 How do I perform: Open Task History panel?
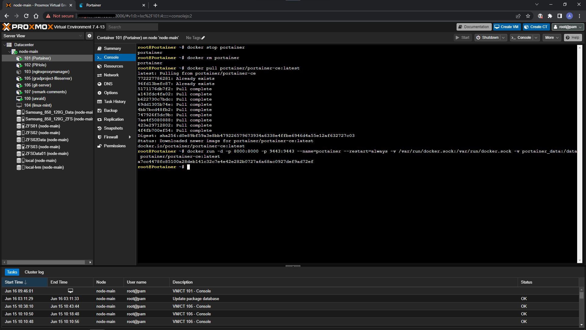pos(115,101)
